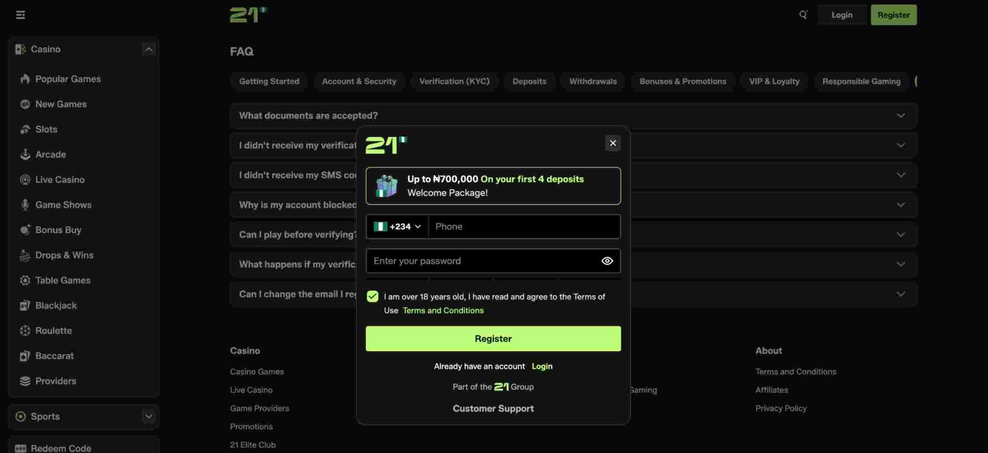Switch to Getting Started tab
Screen dimensions: 988x453
coord(269,82)
